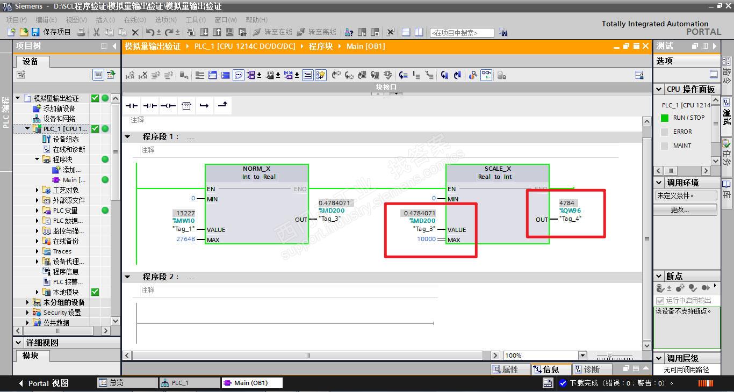
Task: Click the print icon in the toolbar
Action: pyautogui.click(x=81, y=32)
